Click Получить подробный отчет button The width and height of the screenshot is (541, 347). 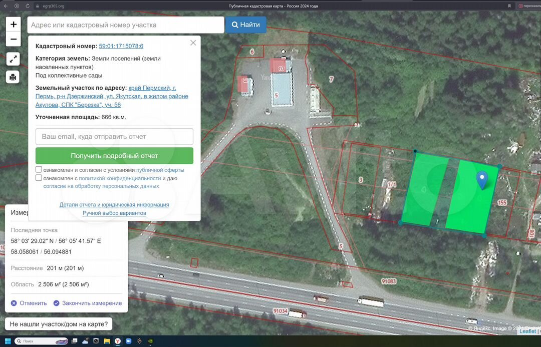pos(114,156)
